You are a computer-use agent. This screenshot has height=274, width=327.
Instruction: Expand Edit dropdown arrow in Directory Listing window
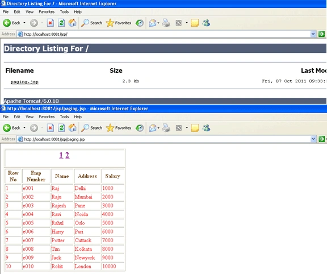(186, 23)
